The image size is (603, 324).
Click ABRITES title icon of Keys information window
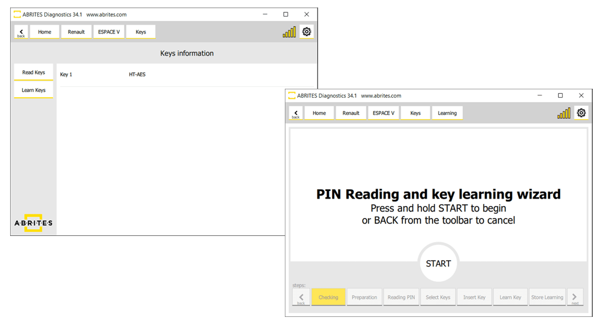click(17, 15)
